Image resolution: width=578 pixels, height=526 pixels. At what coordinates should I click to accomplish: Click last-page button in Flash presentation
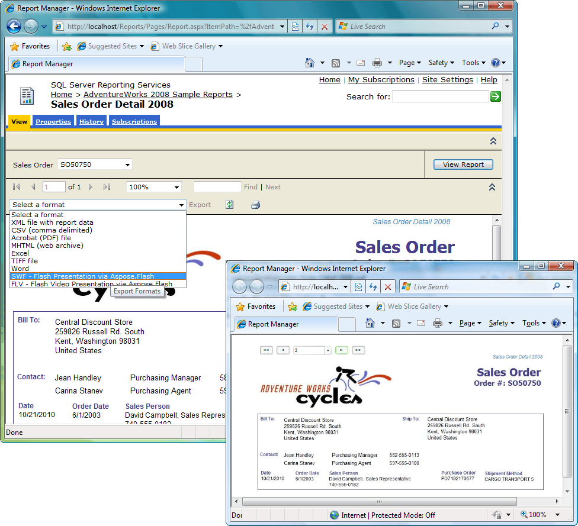358,350
